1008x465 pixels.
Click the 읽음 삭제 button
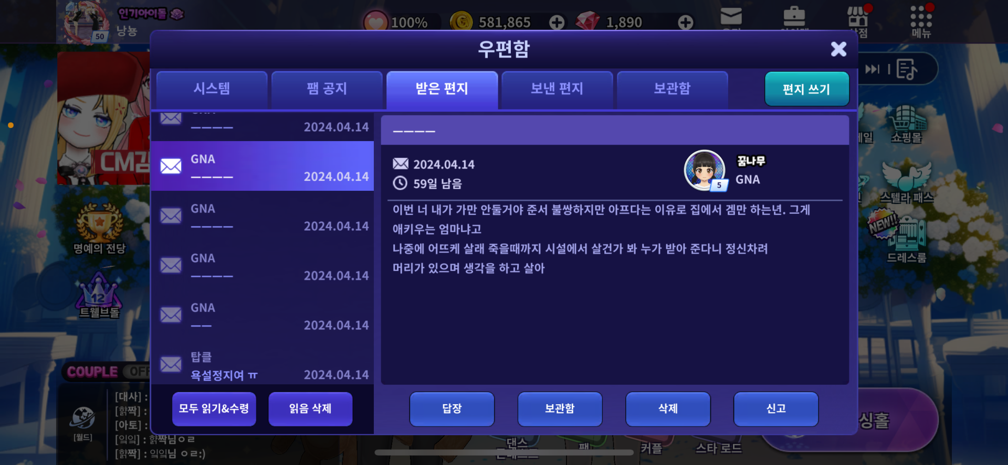pos(310,409)
